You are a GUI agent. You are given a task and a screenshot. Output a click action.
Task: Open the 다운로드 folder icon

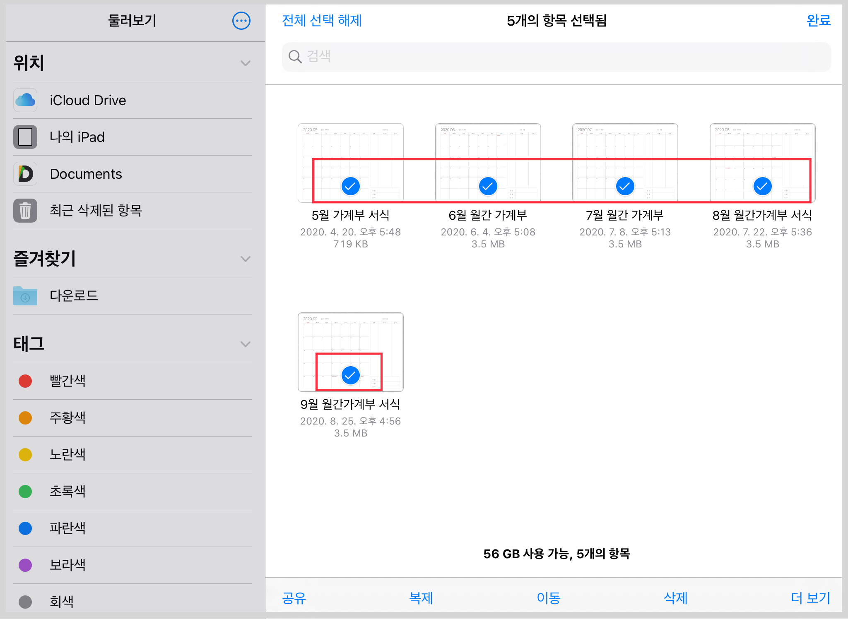pos(25,296)
